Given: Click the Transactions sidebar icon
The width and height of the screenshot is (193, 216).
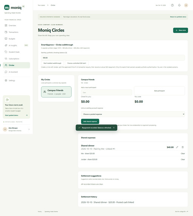Looking at the screenshot, I should click(6, 32).
